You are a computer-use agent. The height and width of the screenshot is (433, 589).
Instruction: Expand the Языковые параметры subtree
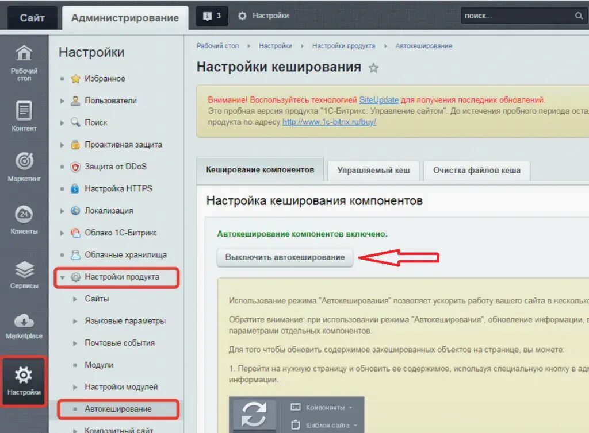[75, 321]
